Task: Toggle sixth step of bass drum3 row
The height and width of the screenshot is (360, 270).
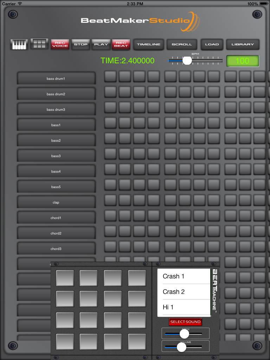Action: tap(185, 108)
